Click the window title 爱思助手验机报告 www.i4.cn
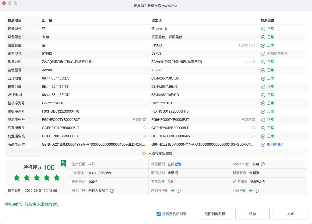This screenshot has height=224, width=312. click(x=156, y=5)
